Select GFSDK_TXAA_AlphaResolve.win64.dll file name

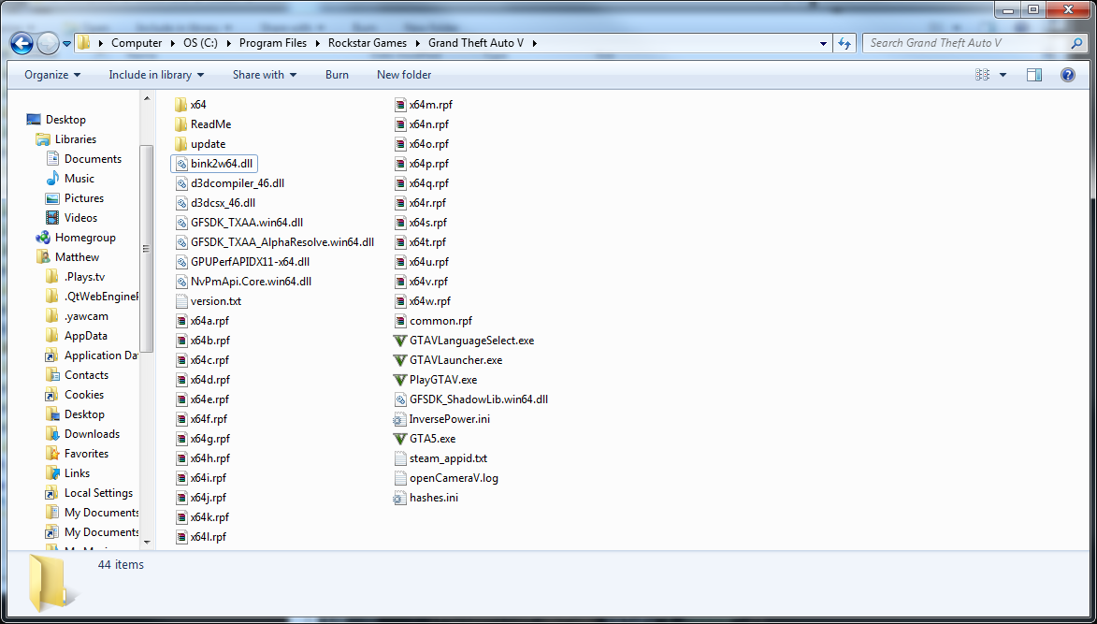[x=282, y=242]
